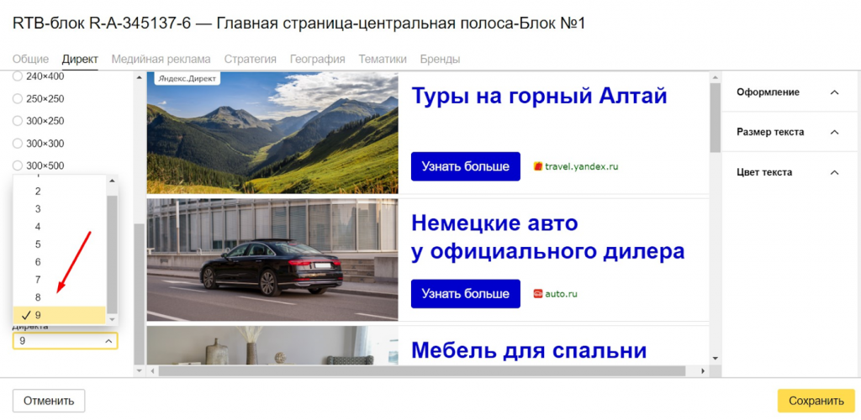Click the preview horizontal scroll right arrow
The image size is (861, 420).
(x=703, y=371)
